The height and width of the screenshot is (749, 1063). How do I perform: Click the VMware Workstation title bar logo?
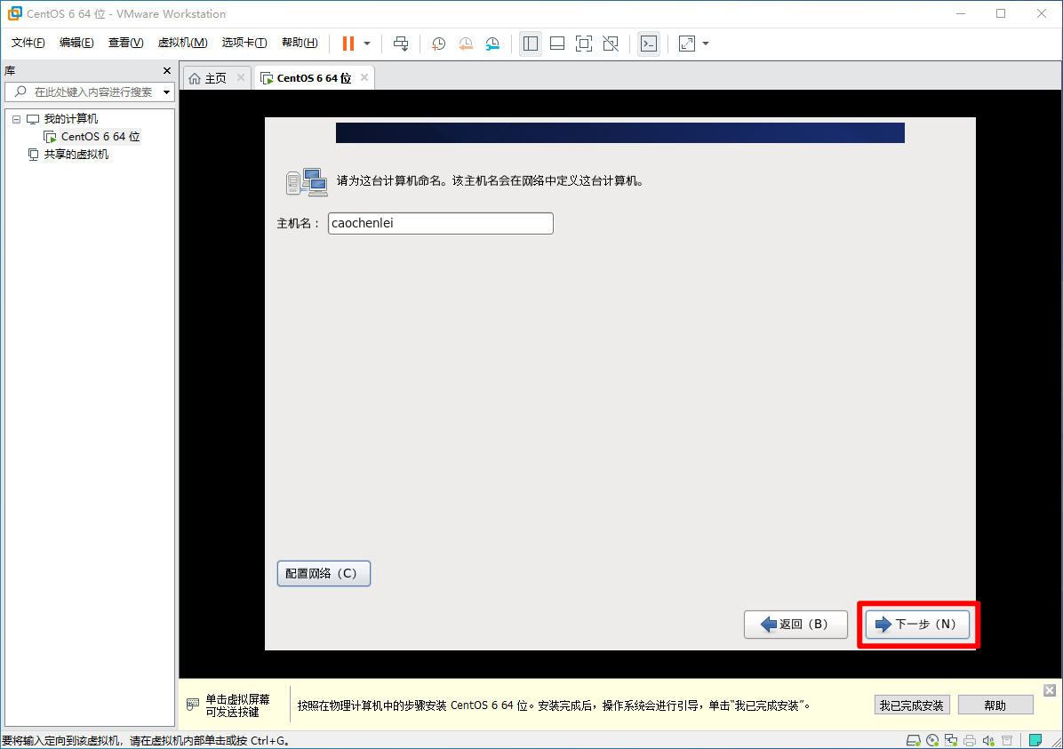point(14,13)
